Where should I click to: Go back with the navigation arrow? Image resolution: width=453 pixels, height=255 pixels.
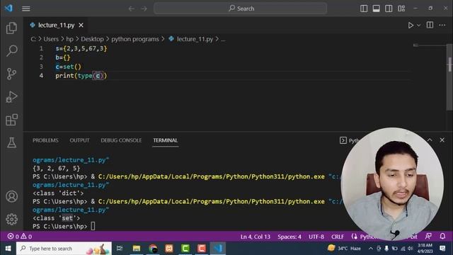132,8
